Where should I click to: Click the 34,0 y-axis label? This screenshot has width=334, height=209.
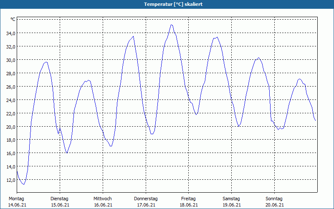(10, 33)
